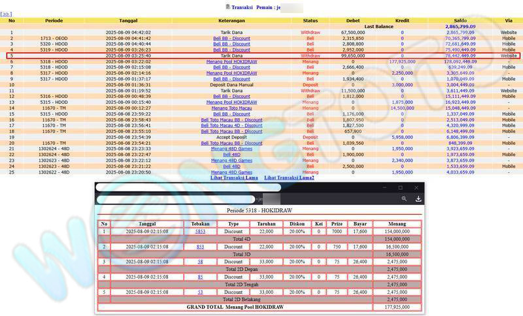Click the Tebakan 53 link

[200, 292]
